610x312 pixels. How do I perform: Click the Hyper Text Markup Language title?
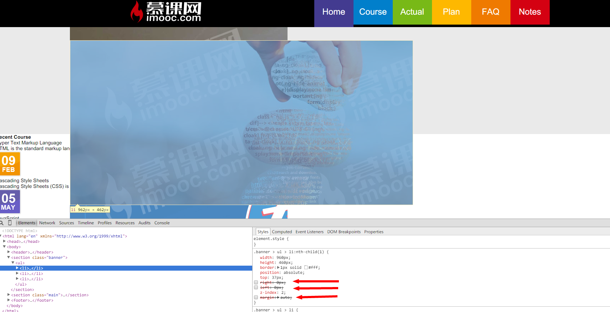click(x=31, y=143)
